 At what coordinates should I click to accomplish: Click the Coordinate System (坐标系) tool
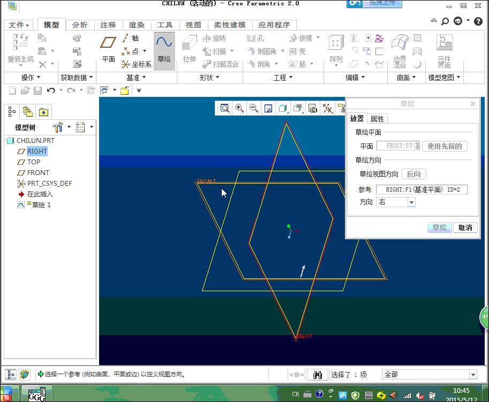coord(136,64)
